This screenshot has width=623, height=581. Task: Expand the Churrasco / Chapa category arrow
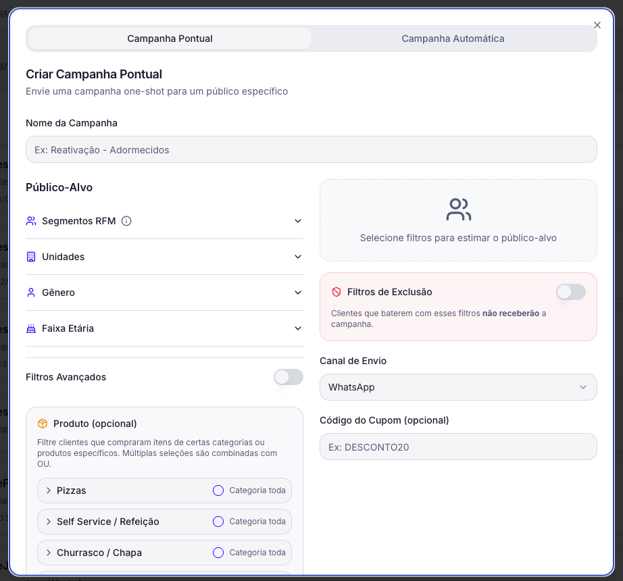(49, 553)
